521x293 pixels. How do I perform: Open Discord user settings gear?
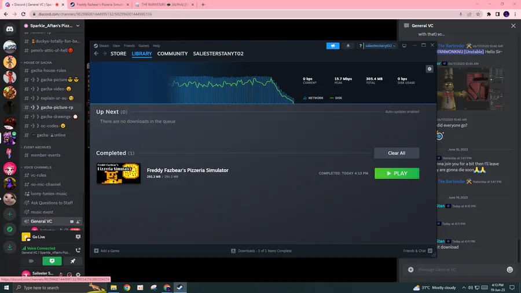coord(78,274)
